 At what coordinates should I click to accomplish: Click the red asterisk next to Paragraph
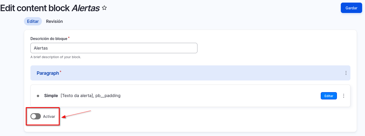[61, 72]
